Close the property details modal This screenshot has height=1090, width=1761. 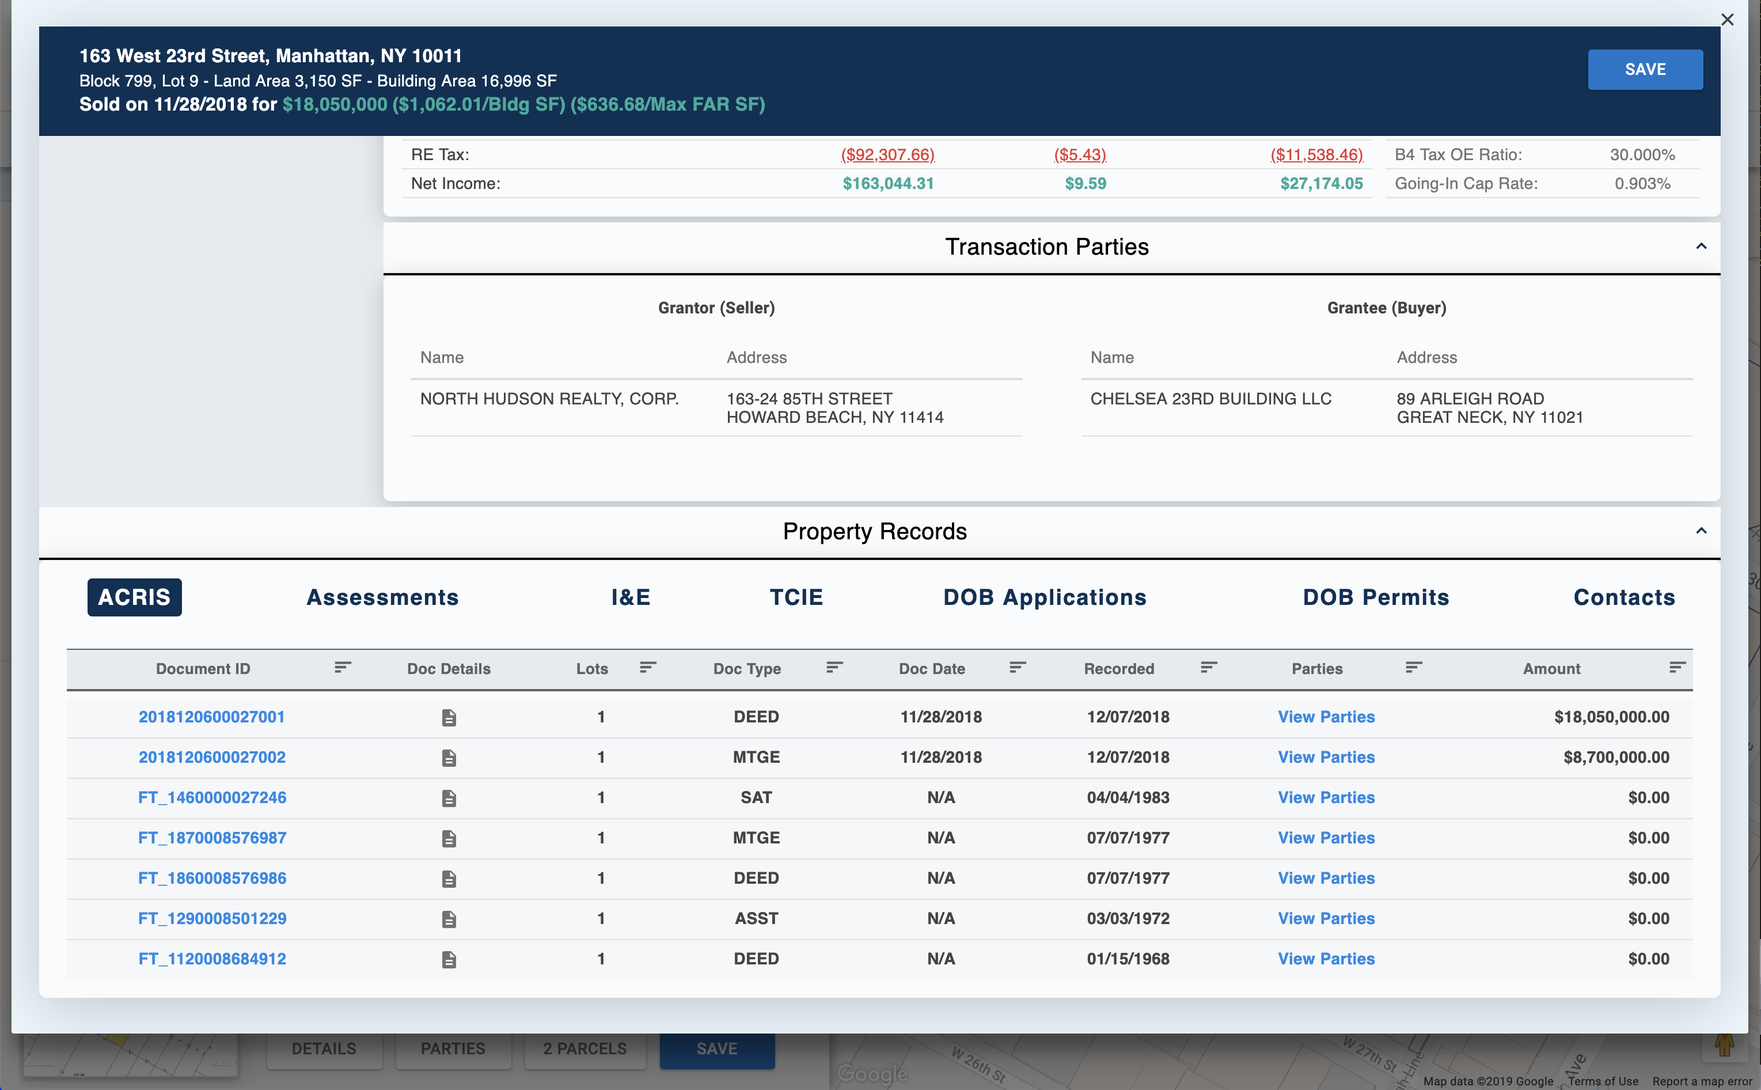point(1727,20)
